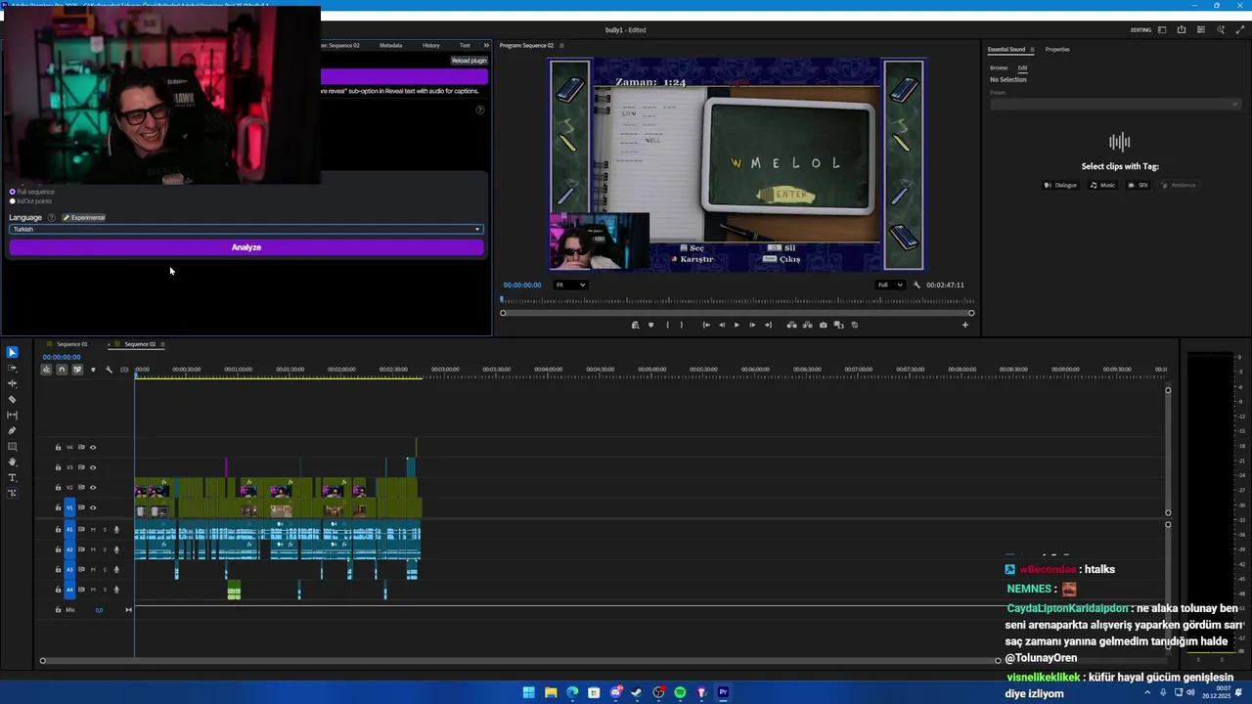Select the Track Select Forward tool

[x=12, y=368]
